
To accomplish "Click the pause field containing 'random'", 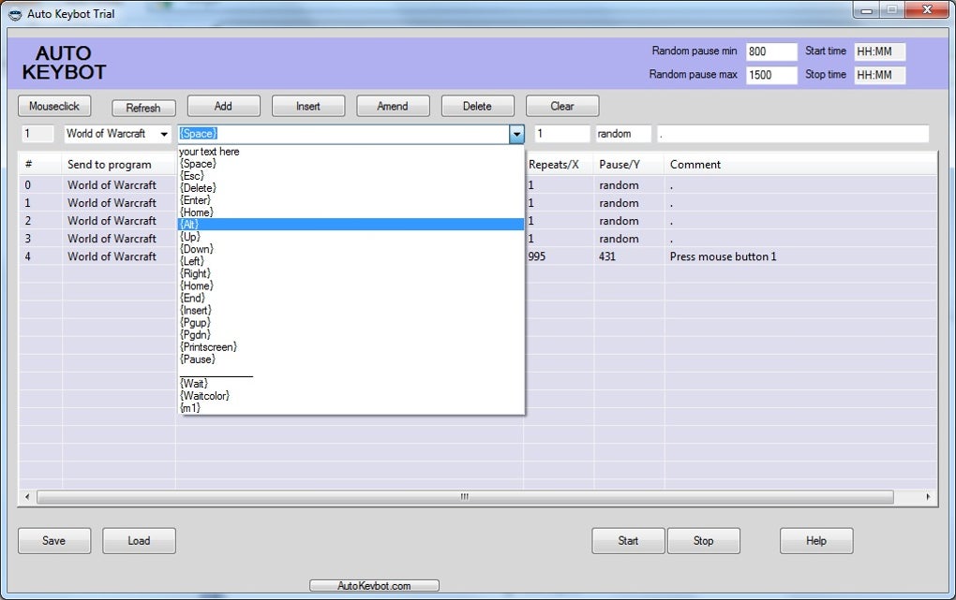I will coord(623,134).
